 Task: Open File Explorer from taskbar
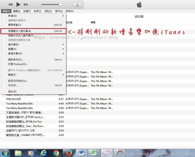[x=18, y=153]
